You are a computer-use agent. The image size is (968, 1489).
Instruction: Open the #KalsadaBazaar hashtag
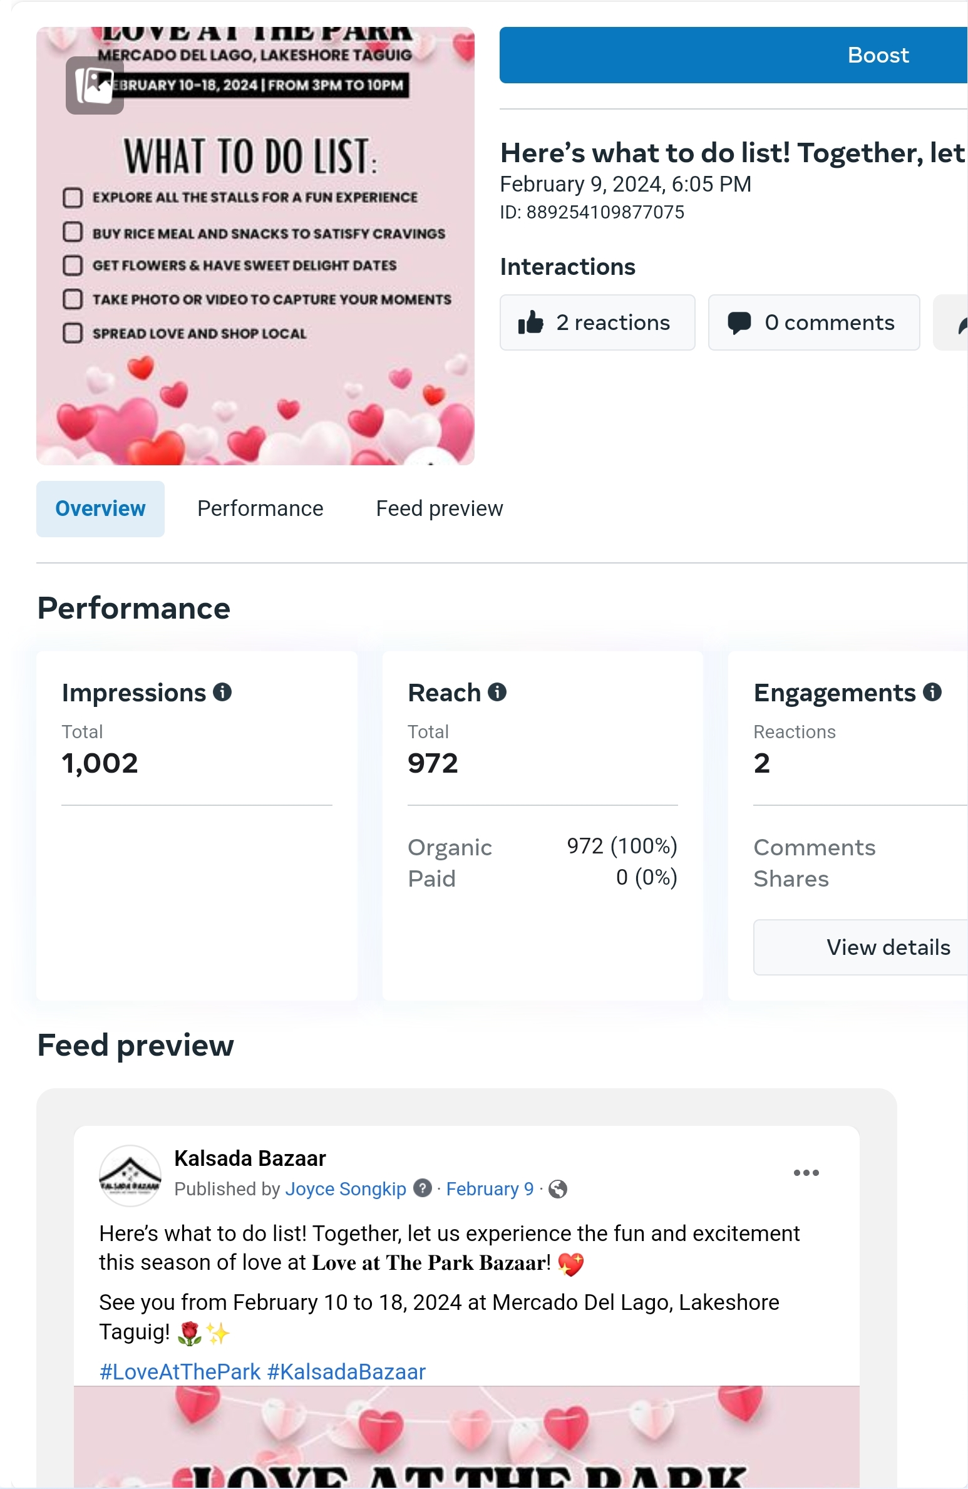pos(346,1372)
